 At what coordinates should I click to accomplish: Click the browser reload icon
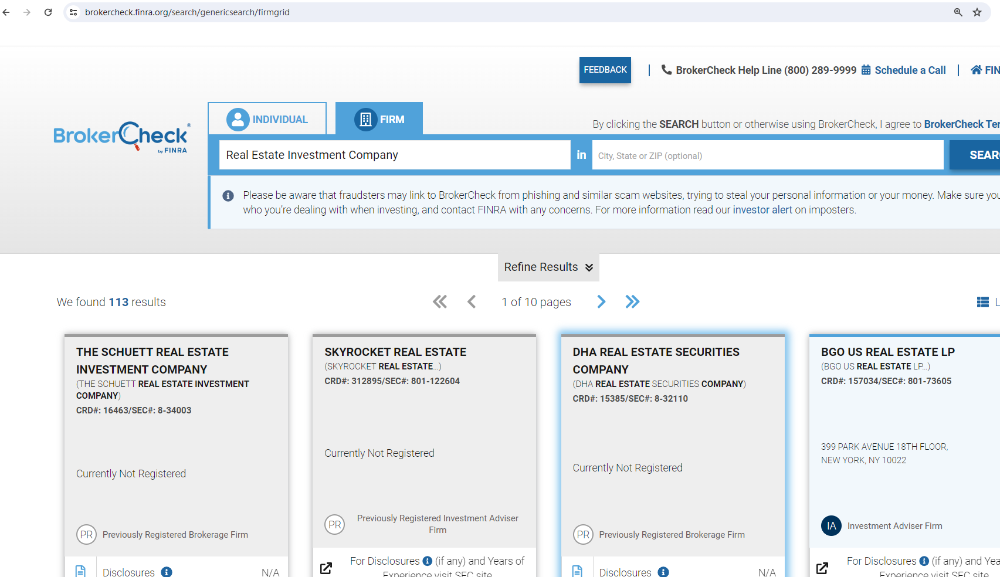[48, 12]
